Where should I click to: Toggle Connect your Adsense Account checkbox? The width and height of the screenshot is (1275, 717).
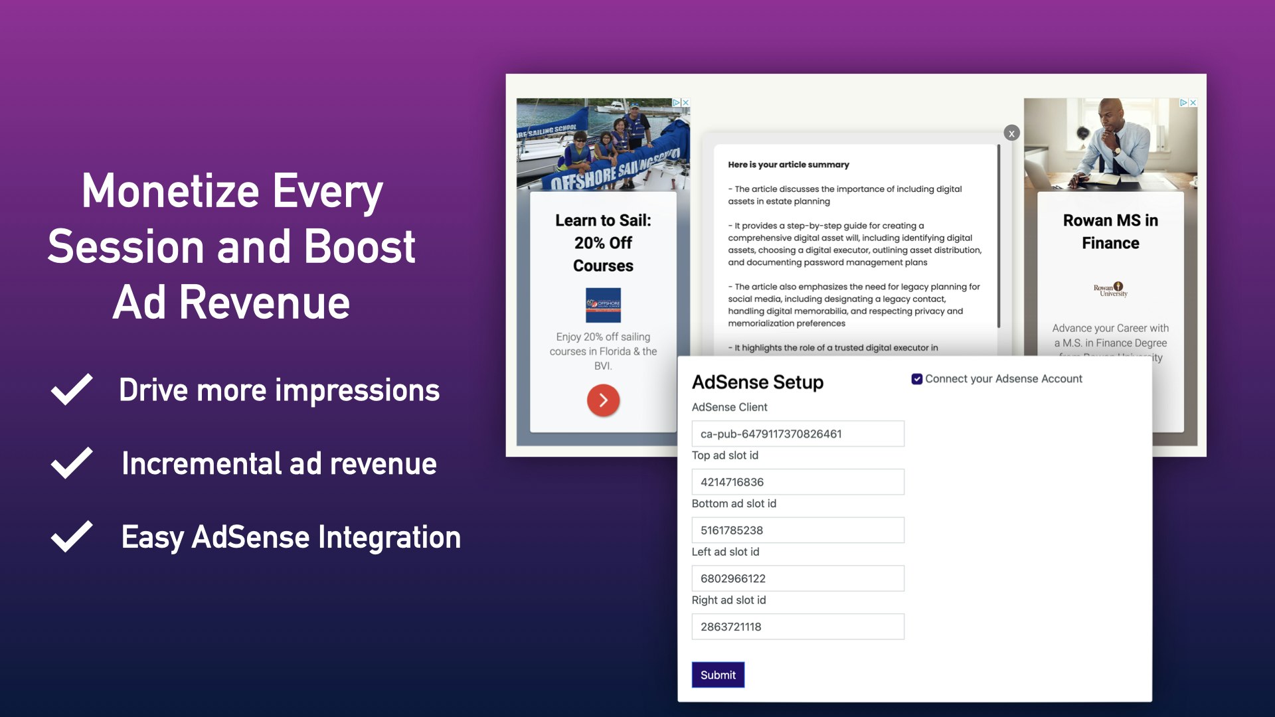[x=917, y=379]
